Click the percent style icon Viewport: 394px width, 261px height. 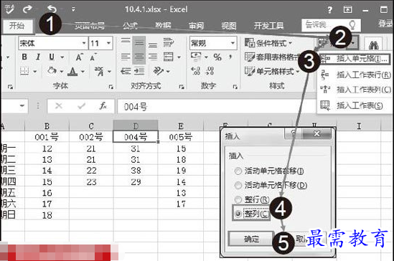point(217,57)
